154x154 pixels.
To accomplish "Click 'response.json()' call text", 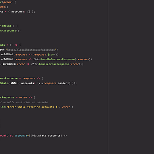I will pyautogui.click(x=46, y=54).
